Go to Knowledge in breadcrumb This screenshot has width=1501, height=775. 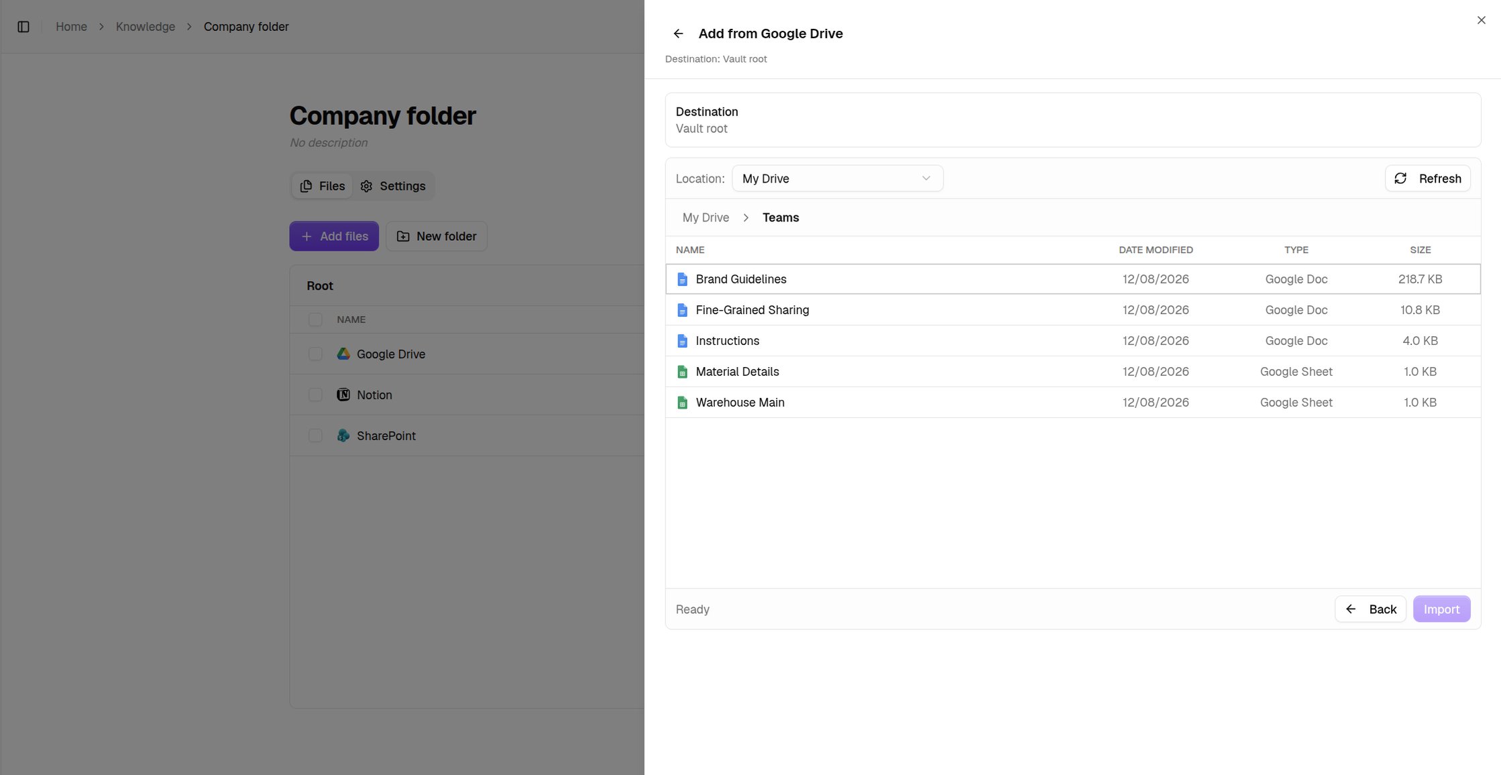click(x=146, y=27)
